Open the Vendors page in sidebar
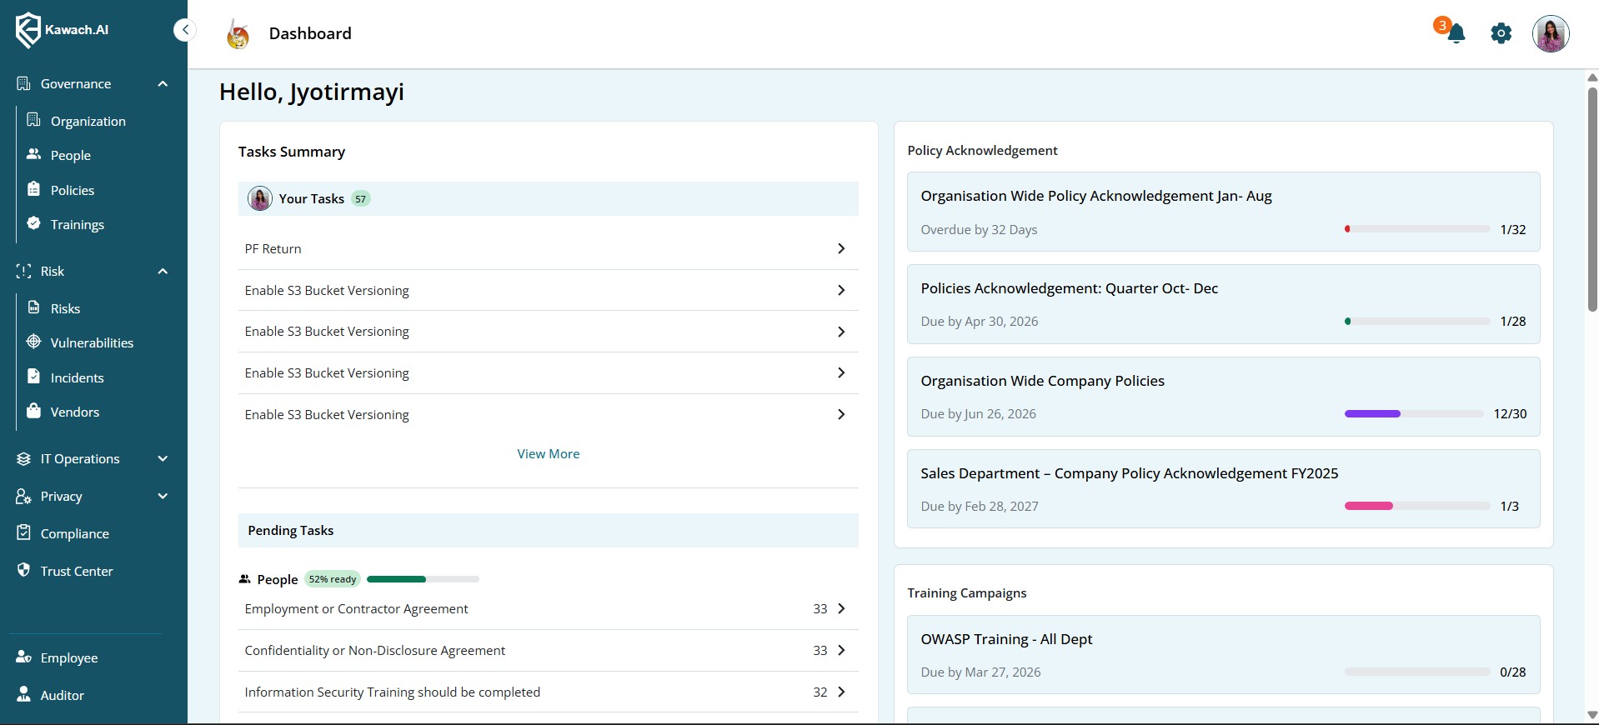The width and height of the screenshot is (1599, 725). (x=74, y=412)
